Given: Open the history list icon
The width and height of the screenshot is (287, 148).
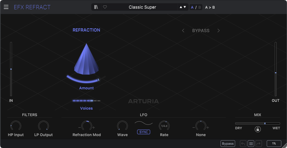Looking at the screenshot, I should click(x=251, y=144).
